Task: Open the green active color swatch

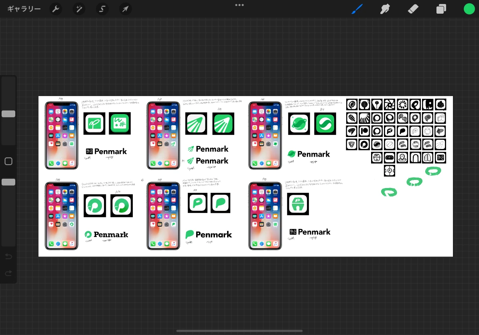Action: click(x=469, y=9)
